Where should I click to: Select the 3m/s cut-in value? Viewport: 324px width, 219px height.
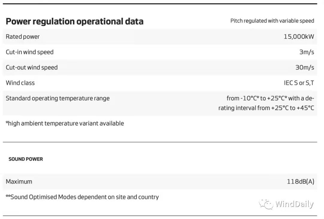[x=307, y=52]
